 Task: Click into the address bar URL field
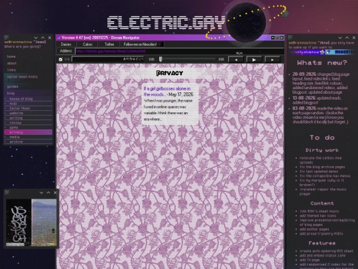pyautogui.click(x=180, y=51)
